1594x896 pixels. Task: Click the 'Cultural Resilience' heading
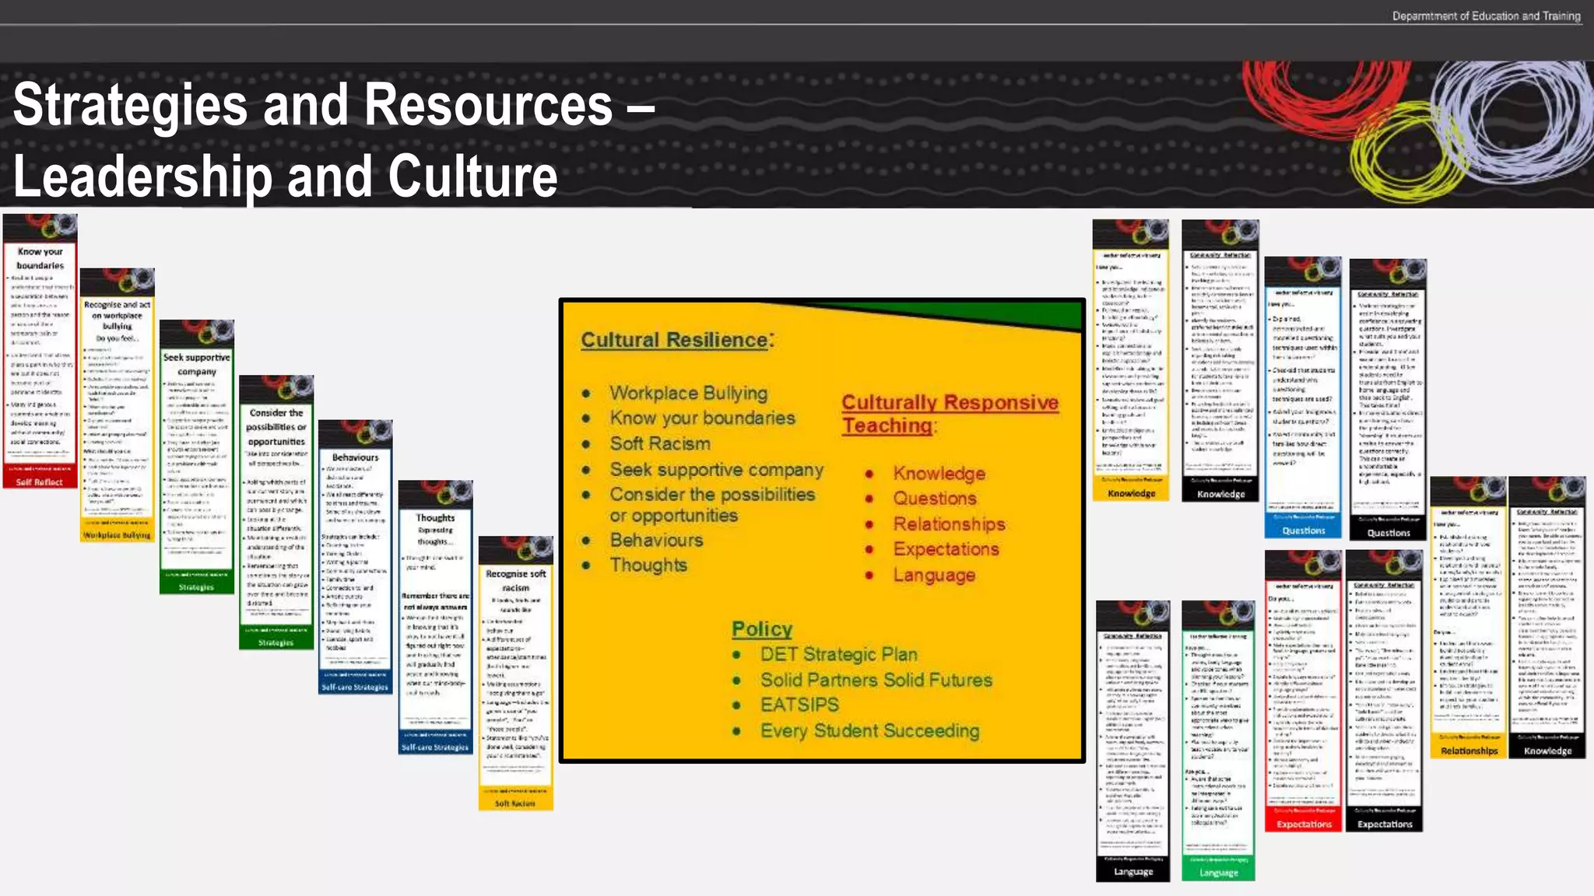point(677,340)
